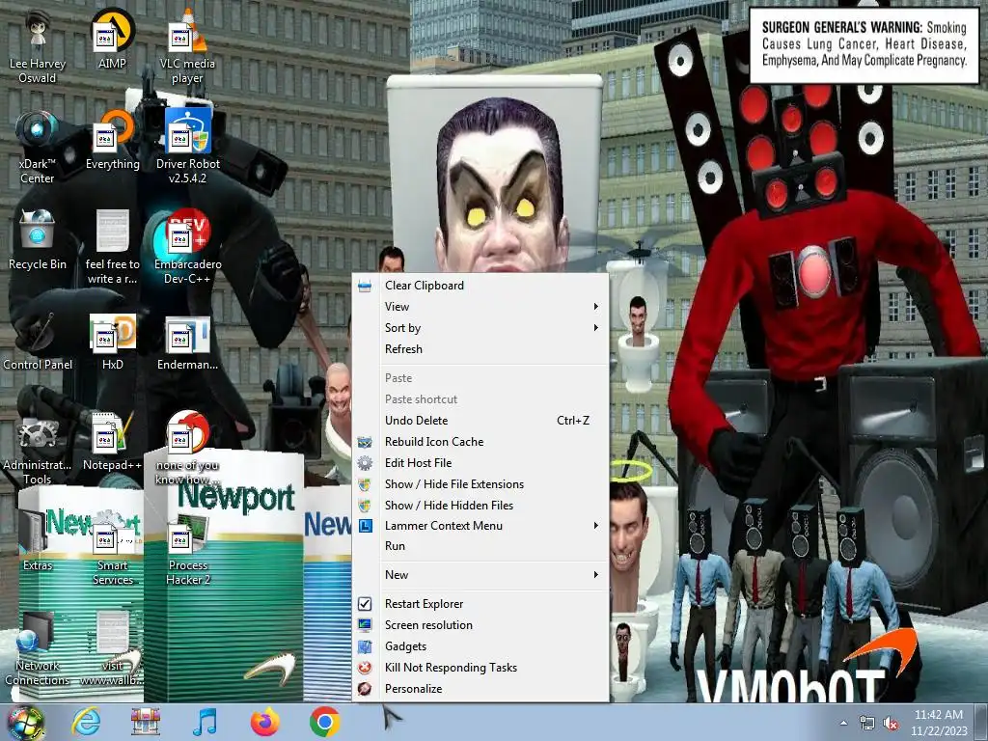Expand the View submenu
Screen dimensions: 988x741
point(480,307)
